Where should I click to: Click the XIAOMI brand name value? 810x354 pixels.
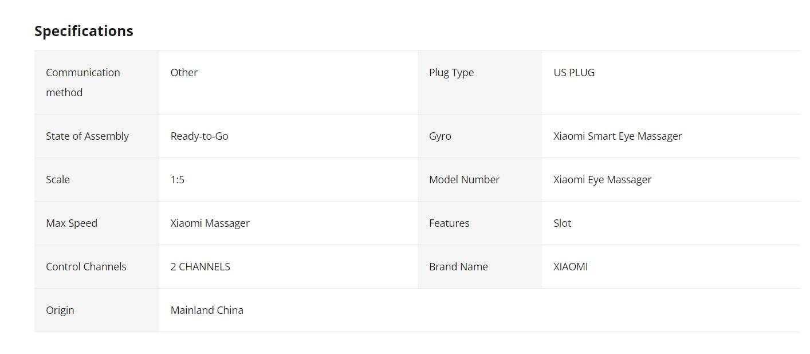(x=571, y=266)
